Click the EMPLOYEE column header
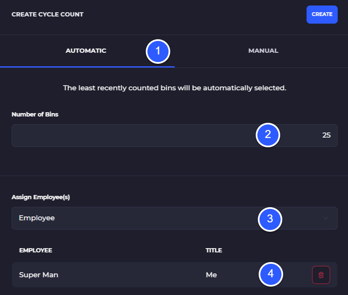Screen dimensions: 348x295 point(36,250)
